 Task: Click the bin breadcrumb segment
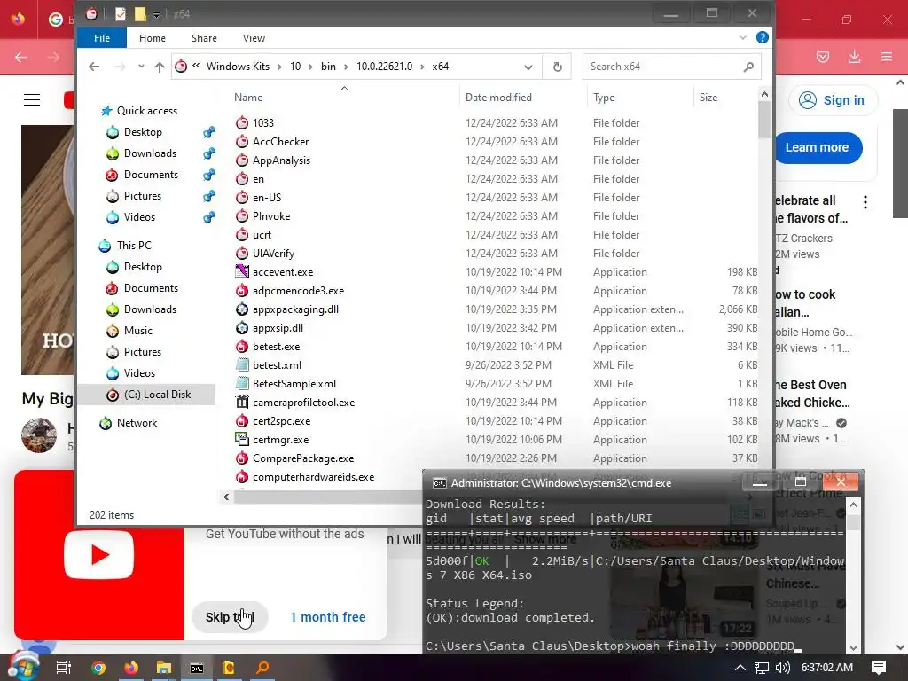[328, 66]
